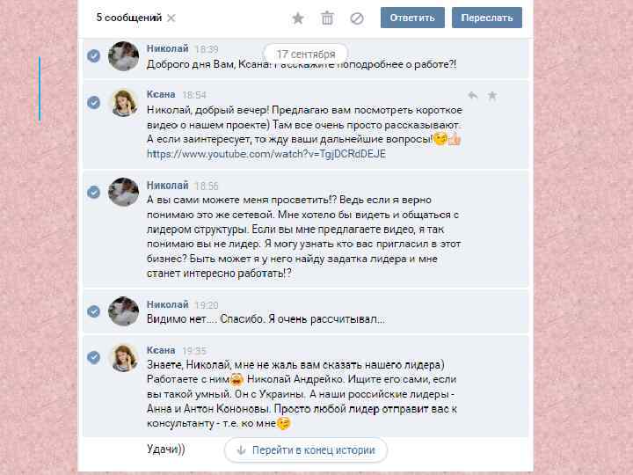Uncheck Николай's 18:39 message checkmark

(x=94, y=55)
